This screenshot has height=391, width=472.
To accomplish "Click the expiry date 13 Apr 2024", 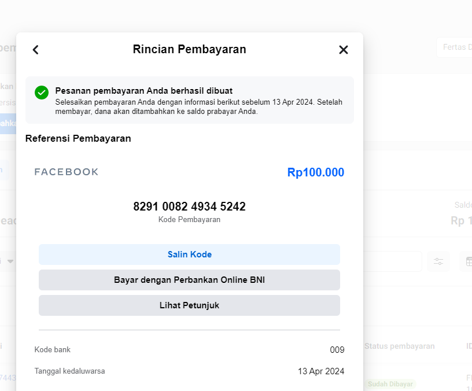I will (321, 371).
